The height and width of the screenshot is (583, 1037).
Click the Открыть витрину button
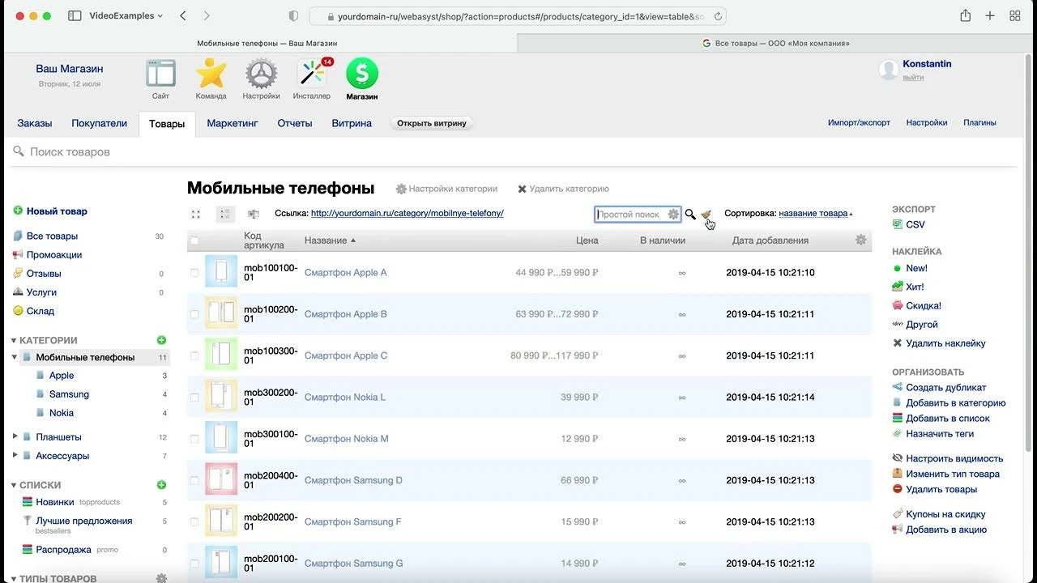click(432, 123)
